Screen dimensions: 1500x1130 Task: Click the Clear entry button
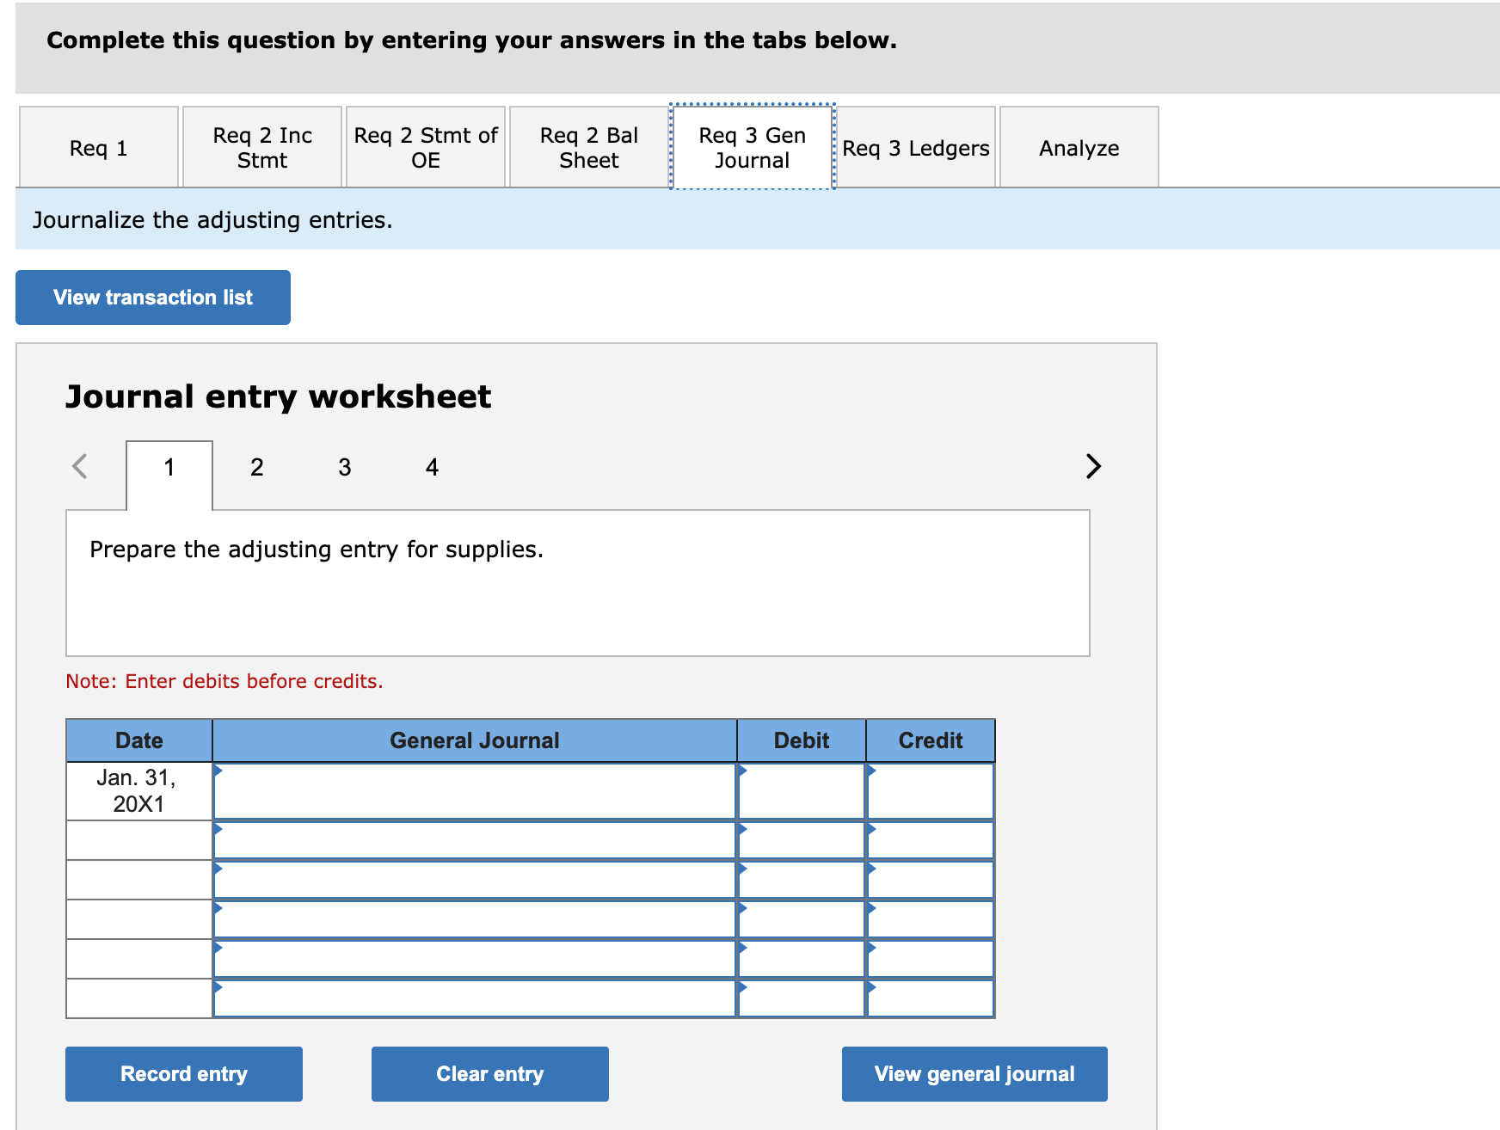click(x=489, y=1073)
